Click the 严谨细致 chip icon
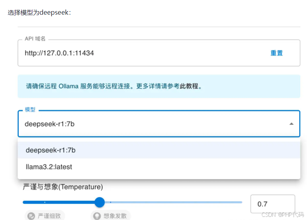This screenshot has width=307, height=220. click(31, 216)
